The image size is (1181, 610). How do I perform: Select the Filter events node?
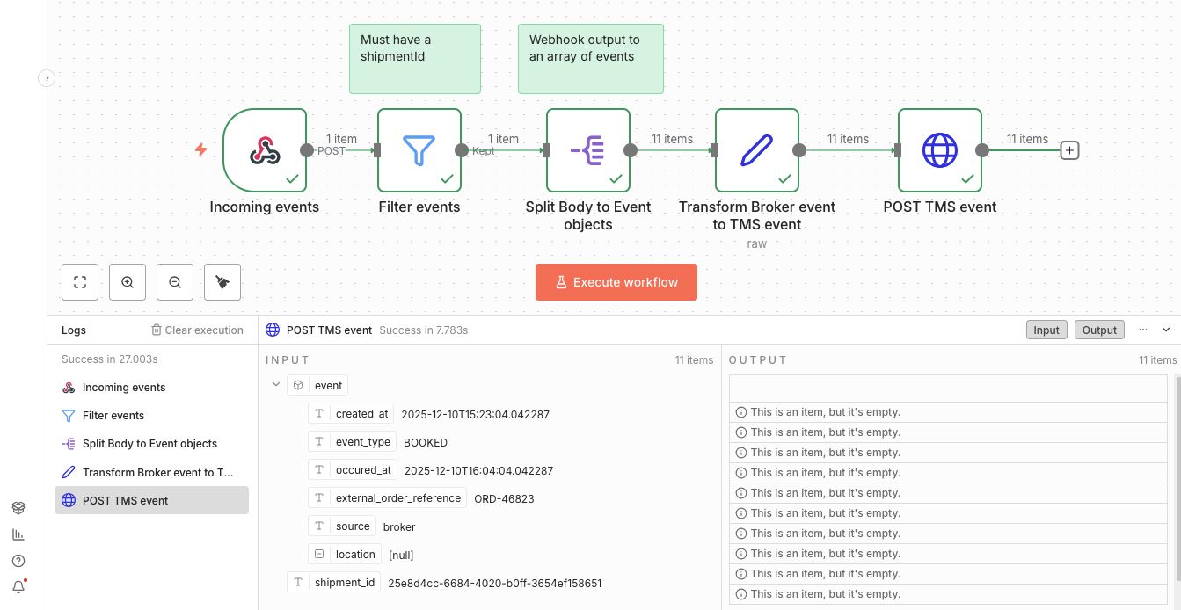point(419,149)
